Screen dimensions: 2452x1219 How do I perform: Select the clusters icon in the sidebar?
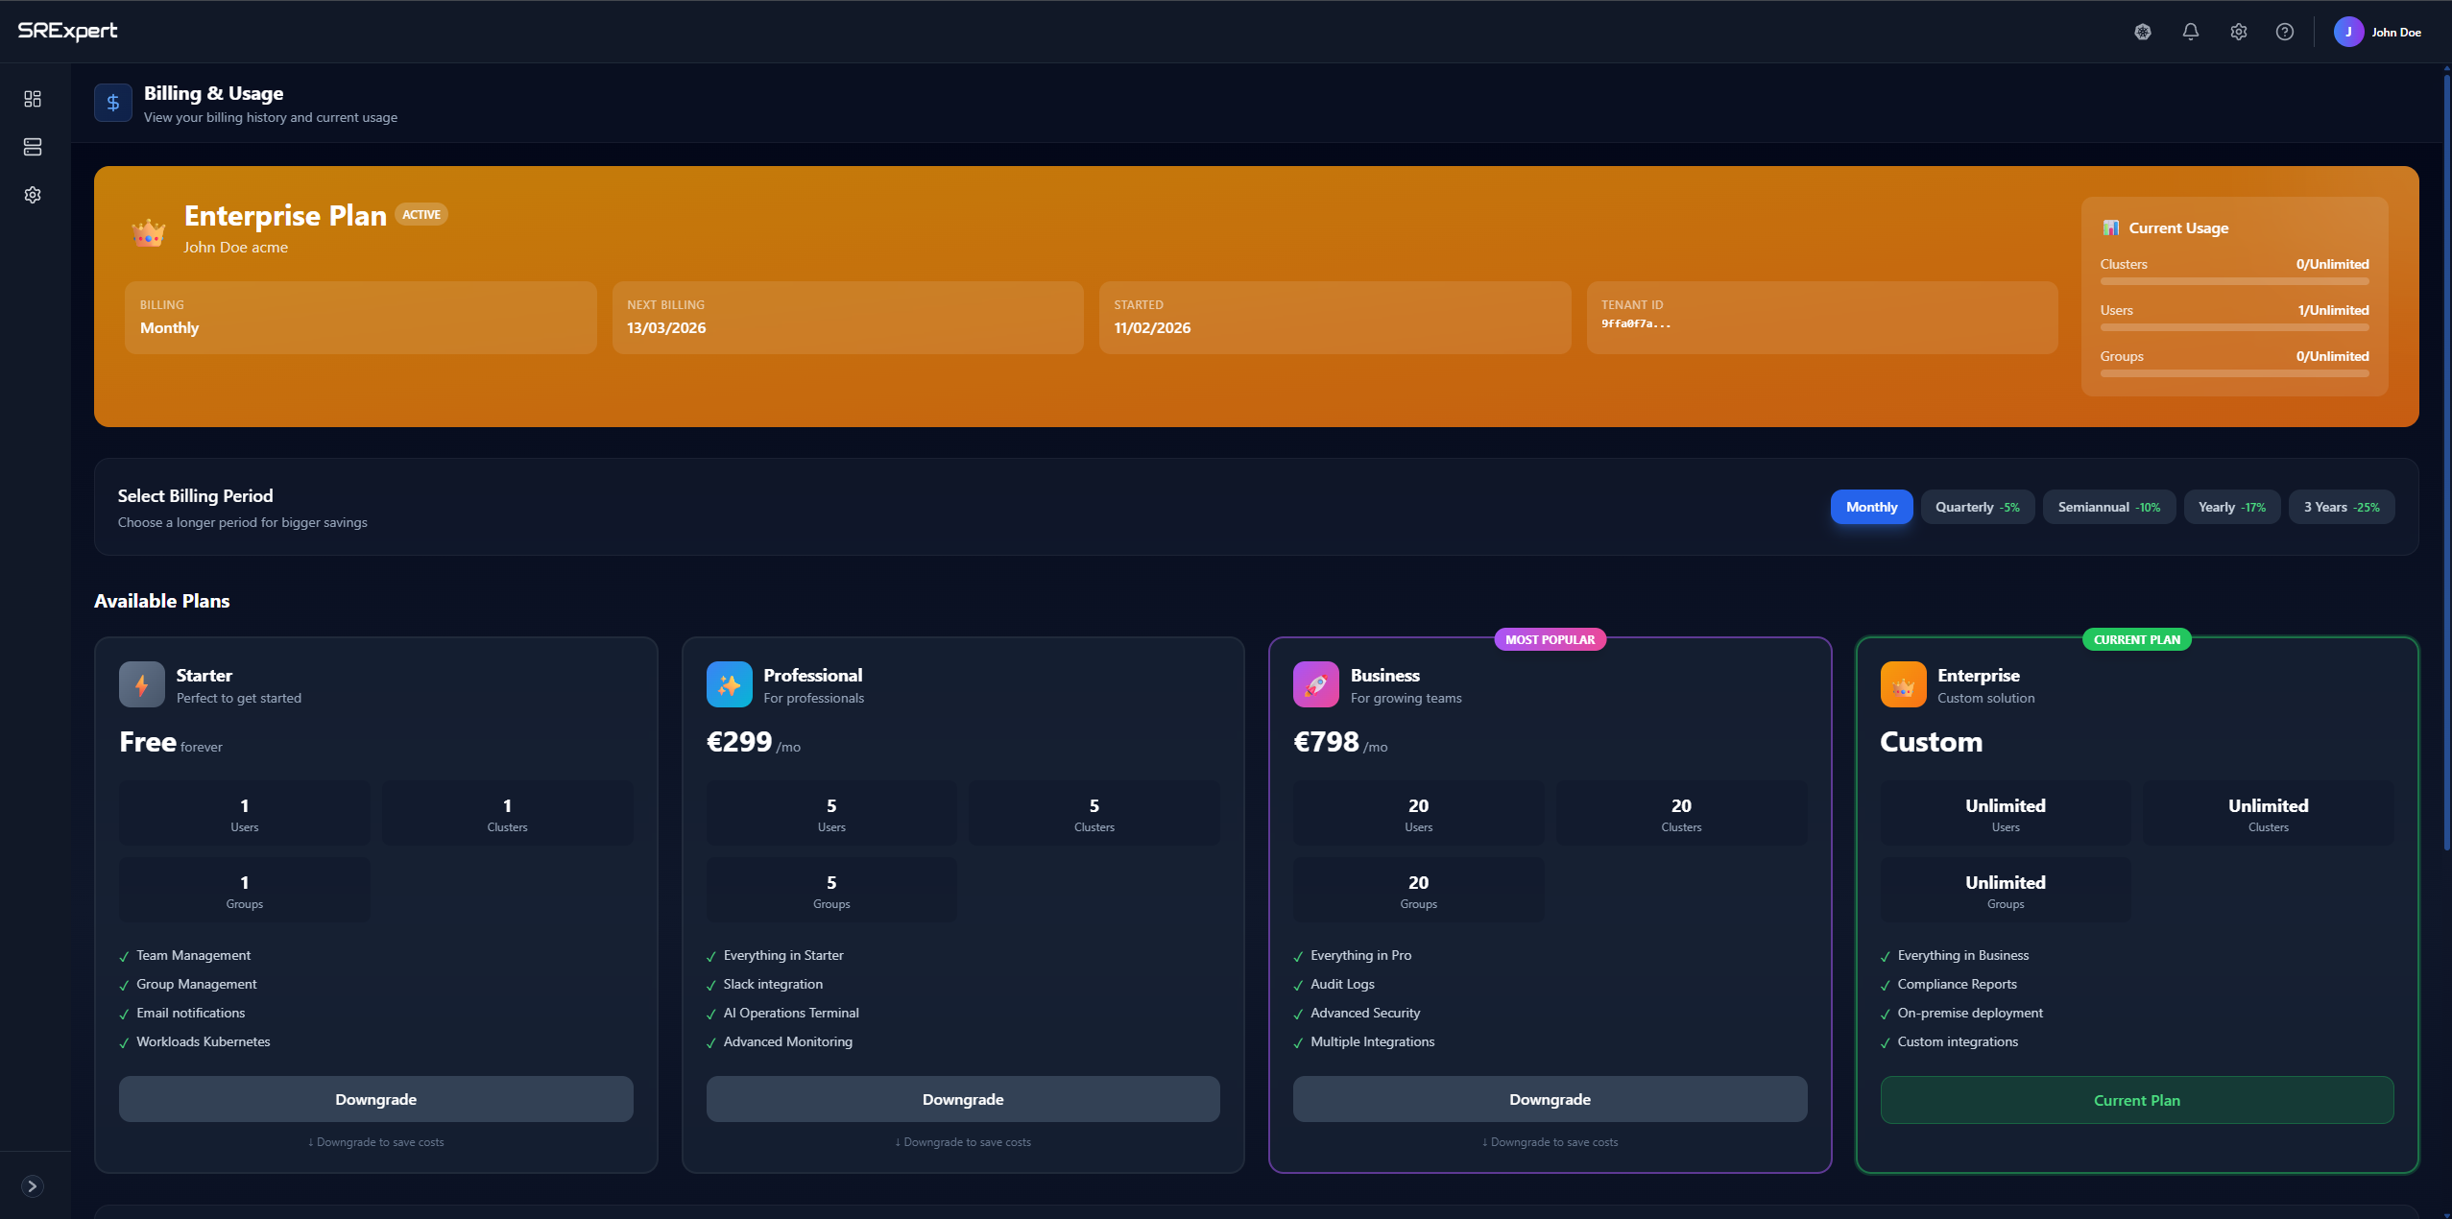tap(33, 147)
